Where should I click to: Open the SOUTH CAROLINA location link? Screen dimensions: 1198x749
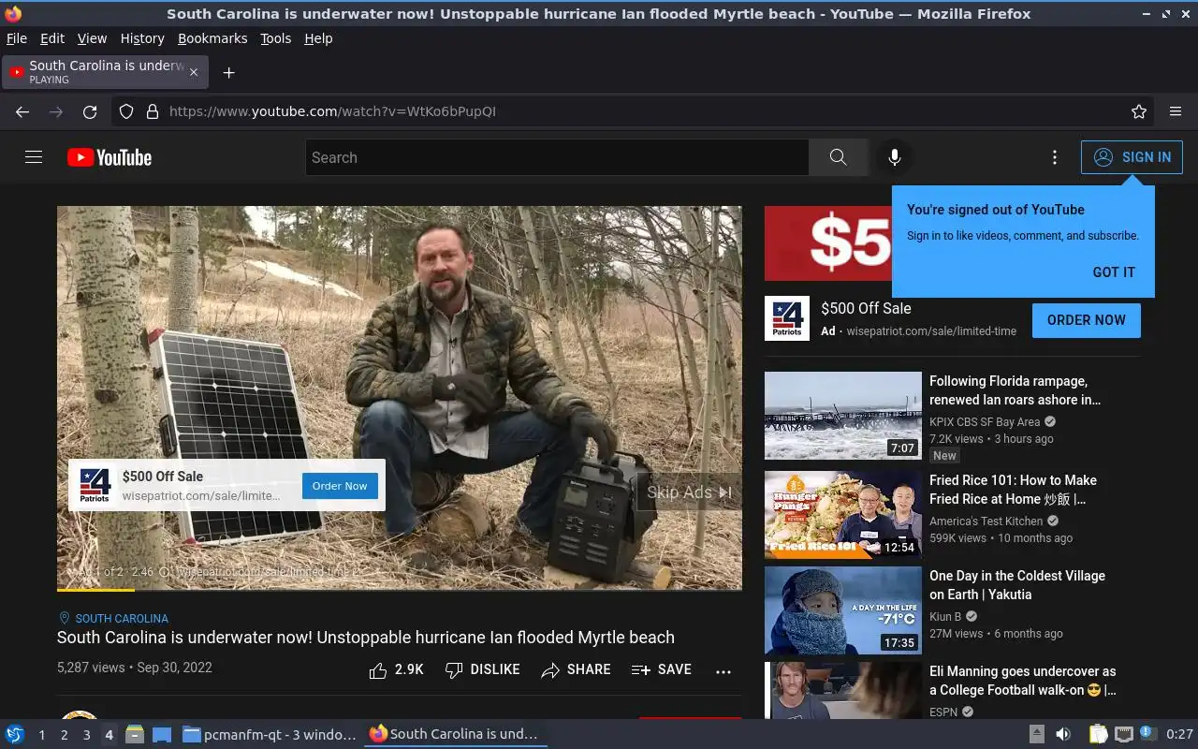click(x=122, y=619)
